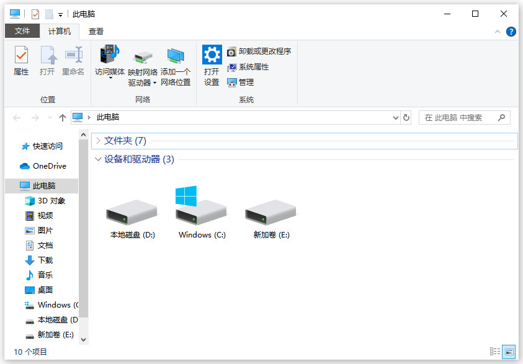Screen dimensions: 523x364
Task: Open 桌面 (Desktop) in sidebar
Action: click(39, 290)
